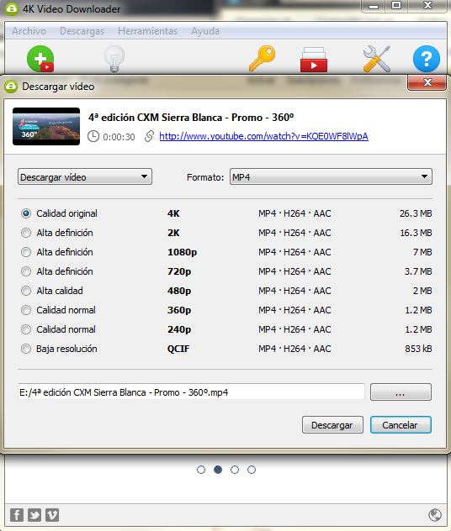Click the 853 kB file size text
Viewport: 451px width, 531px height.
pyautogui.click(x=418, y=349)
